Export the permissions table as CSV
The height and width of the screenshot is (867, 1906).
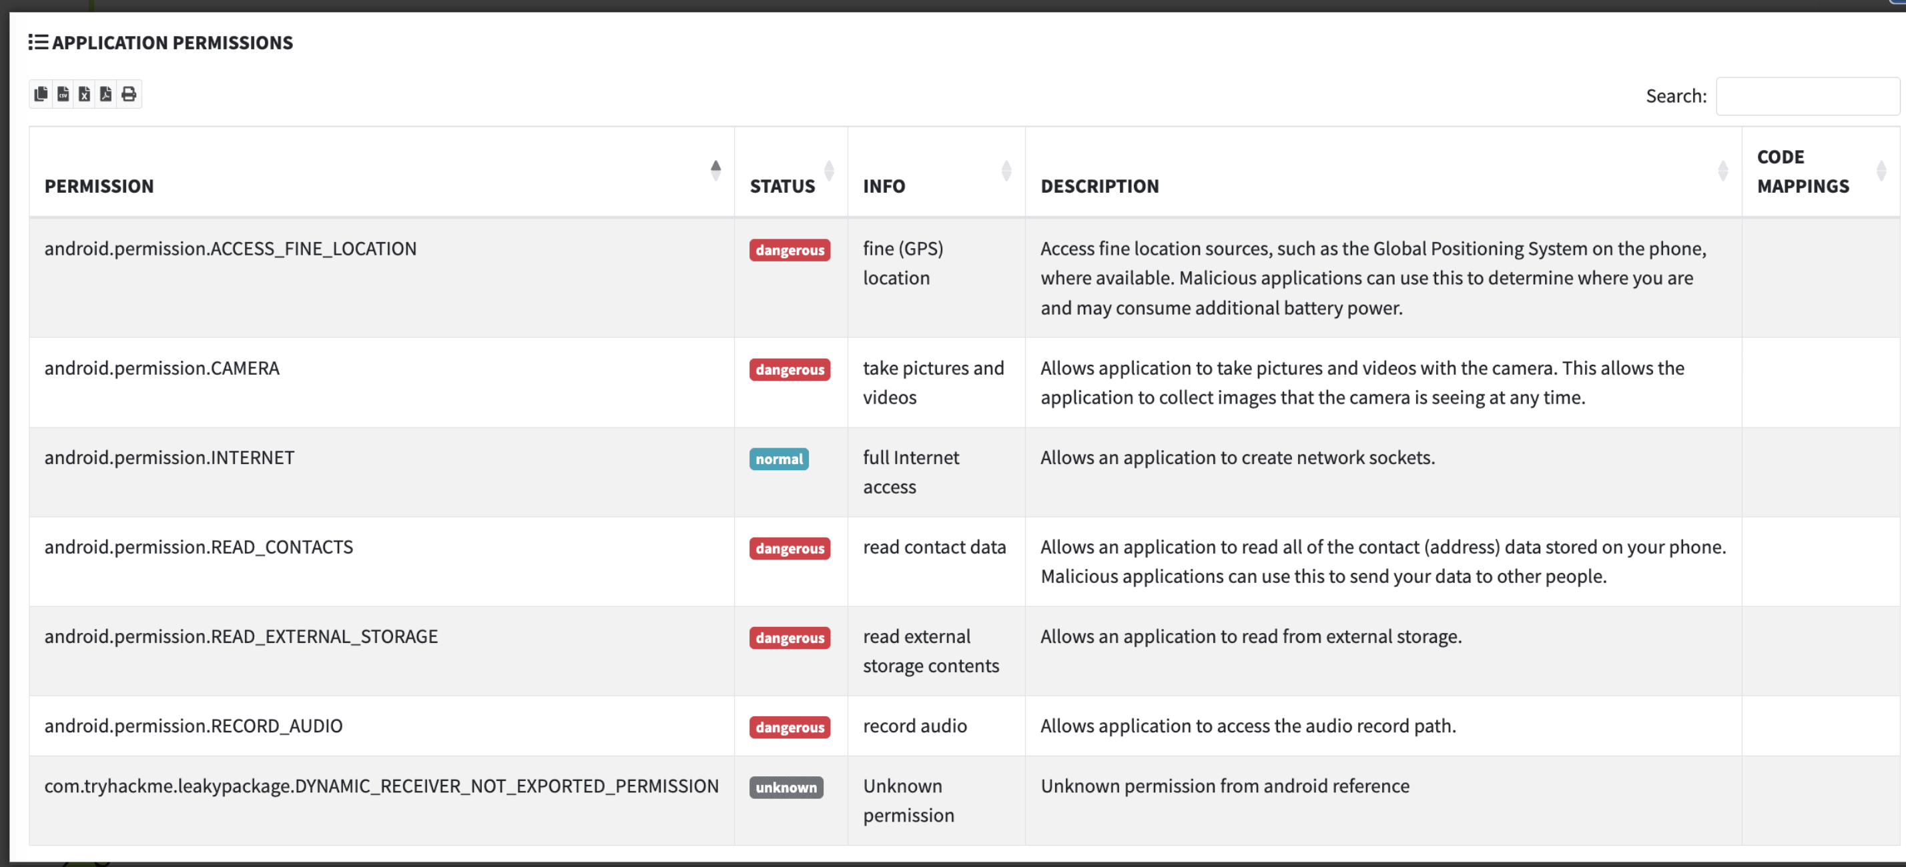coord(63,94)
